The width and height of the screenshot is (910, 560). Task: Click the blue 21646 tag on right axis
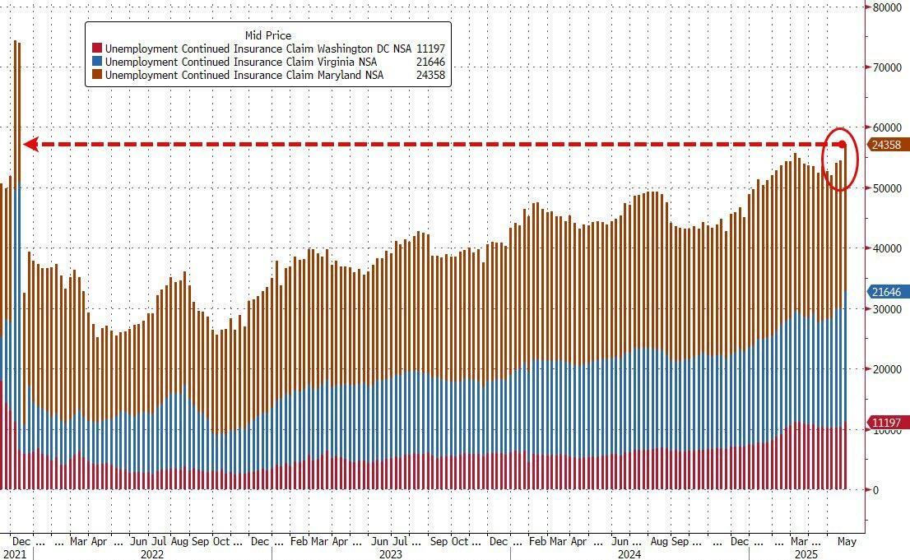point(887,292)
